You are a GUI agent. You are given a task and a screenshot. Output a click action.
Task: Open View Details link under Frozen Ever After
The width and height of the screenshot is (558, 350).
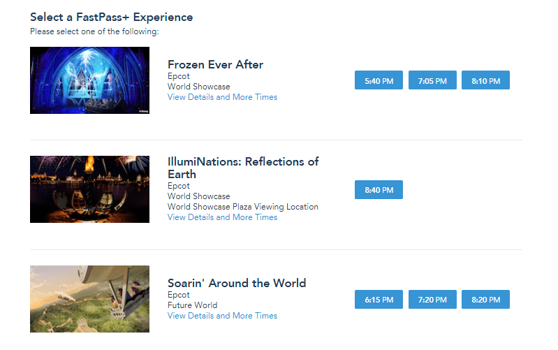click(222, 97)
